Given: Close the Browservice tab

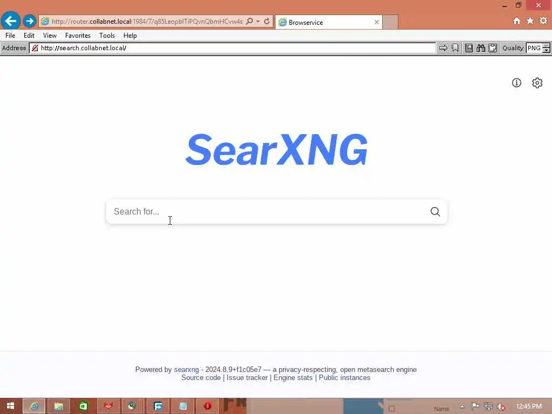Looking at the screenshot, I should point(377,22).
